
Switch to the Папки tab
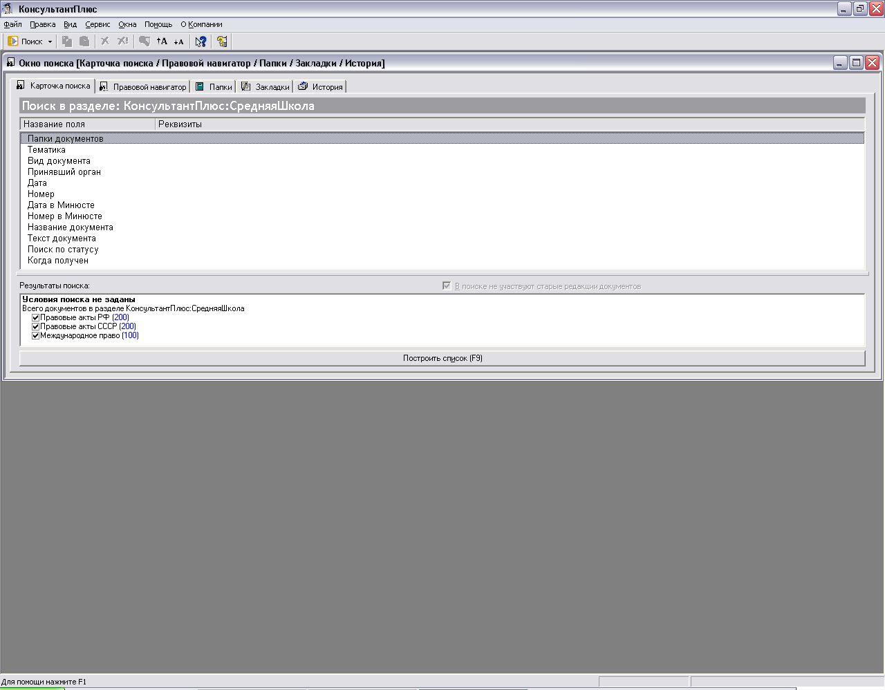point(214,87)
